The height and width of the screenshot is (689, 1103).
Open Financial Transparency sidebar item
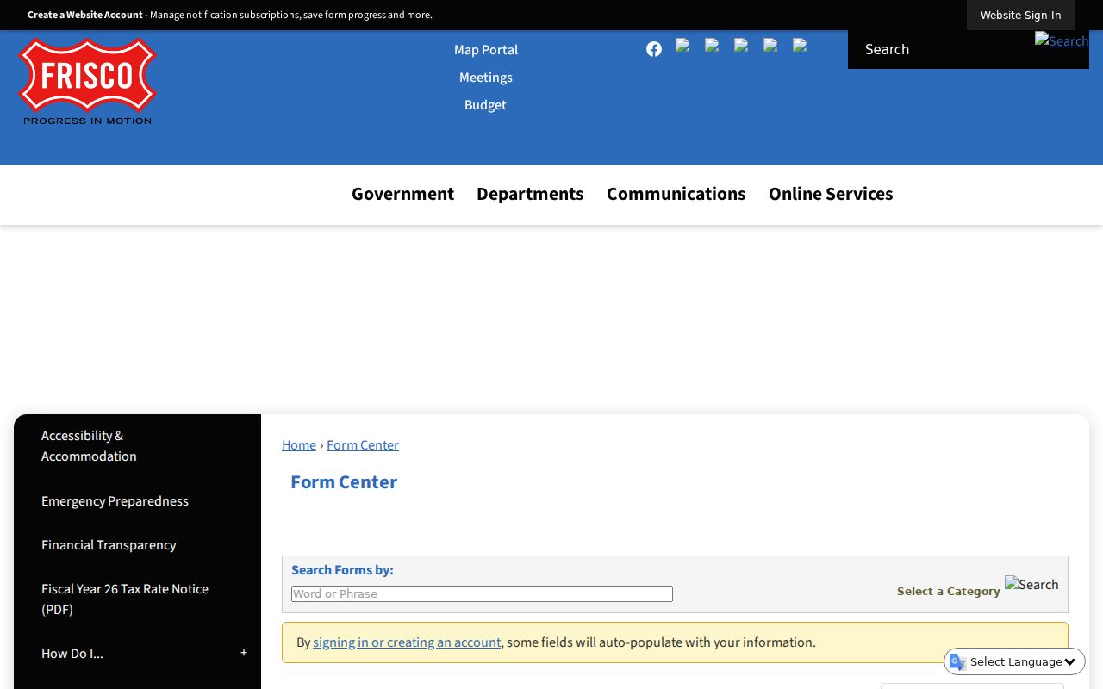[137, 545]
